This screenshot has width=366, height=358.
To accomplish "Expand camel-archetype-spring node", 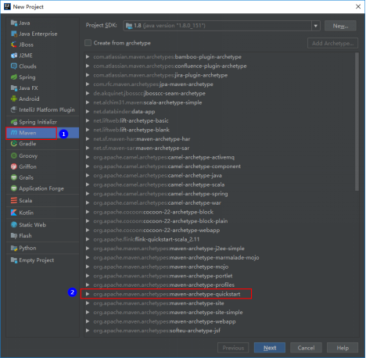I will click(x=88, y=194).
